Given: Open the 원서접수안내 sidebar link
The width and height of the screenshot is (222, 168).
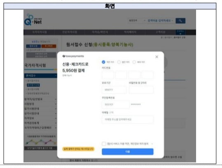Looking at the screenshot, I should tap(33, 81).
